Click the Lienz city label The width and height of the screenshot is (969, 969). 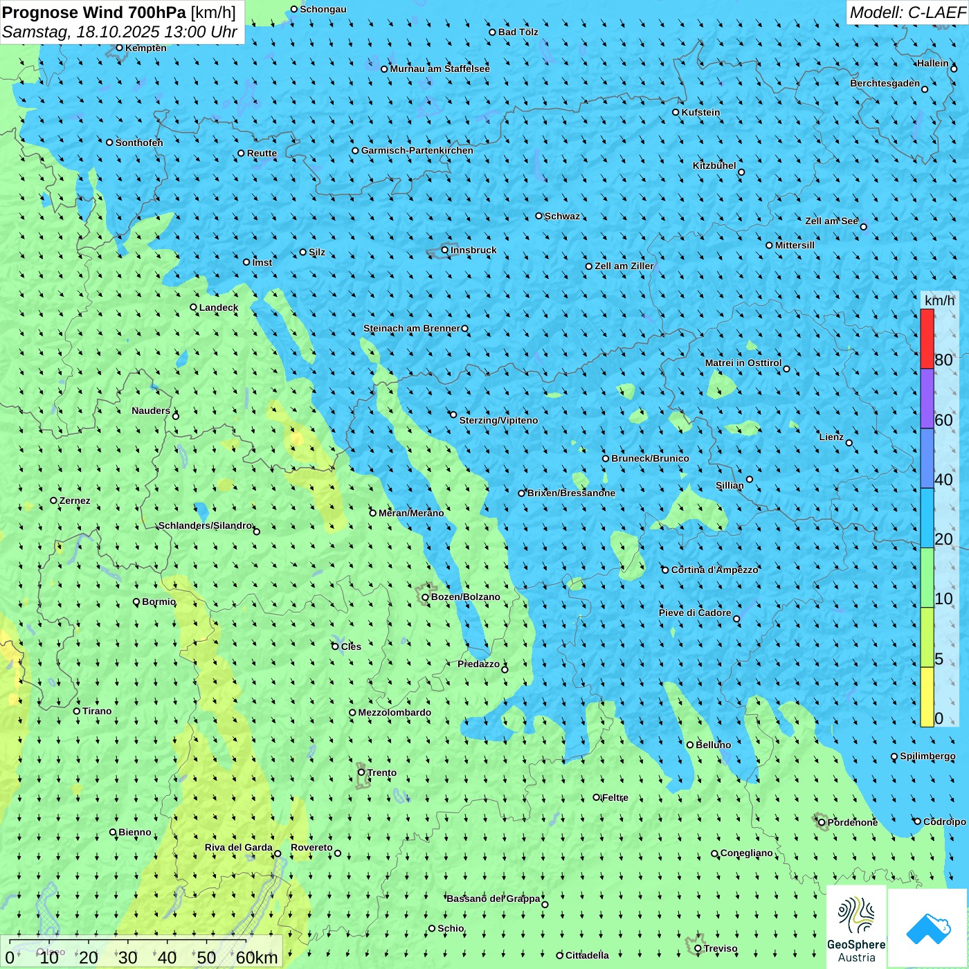831,437
